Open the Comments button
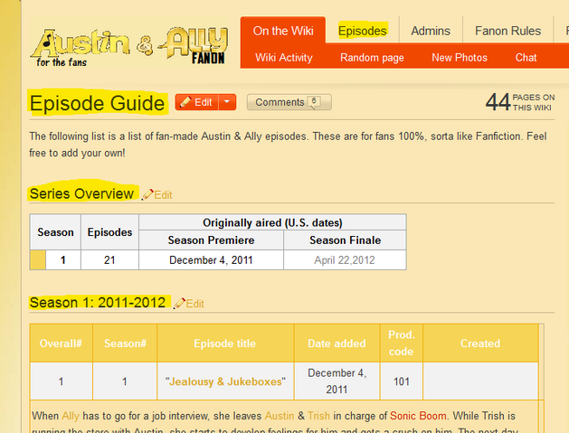Image resolution: width=569 pixels, height=433 pixels. 289,102
